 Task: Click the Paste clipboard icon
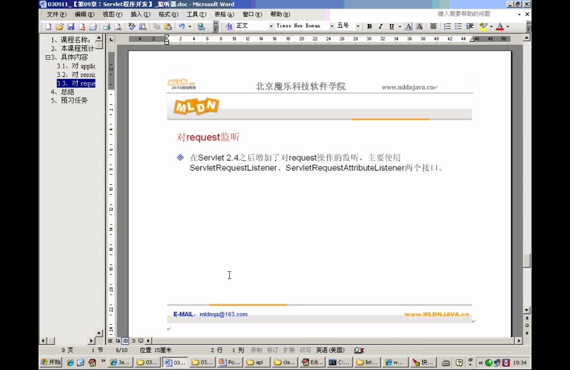(168, 26)
